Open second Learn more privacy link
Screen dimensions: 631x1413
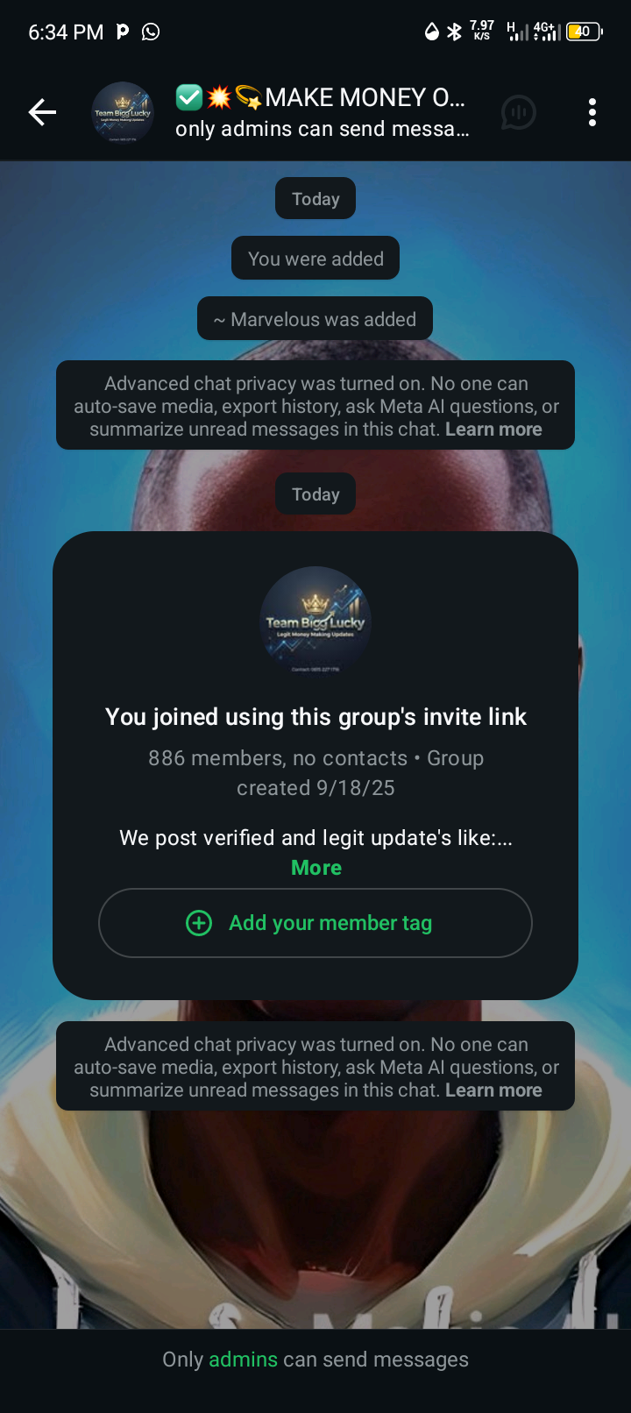493,1090
